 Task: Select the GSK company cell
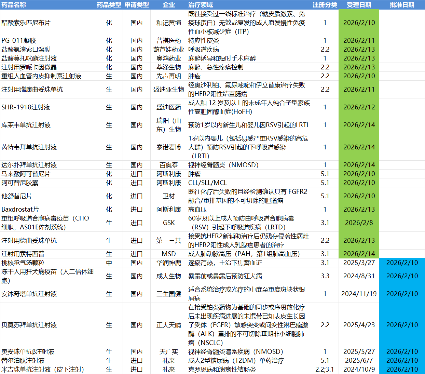[x=169, y=223]
